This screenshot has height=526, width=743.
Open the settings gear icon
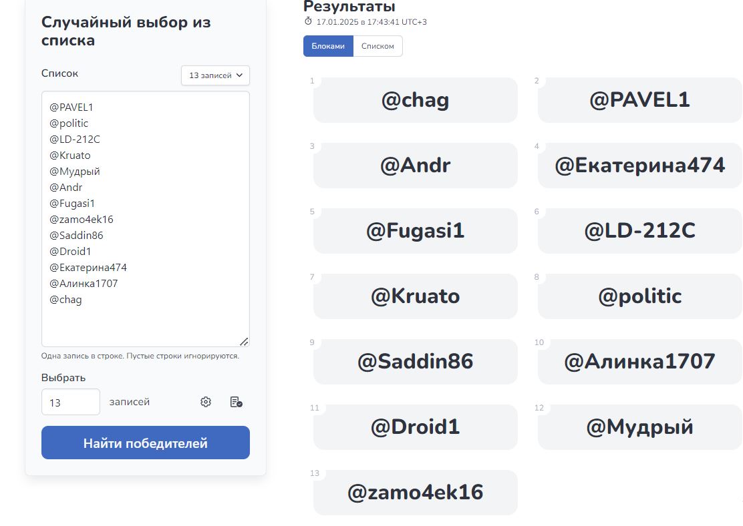coord(206,402)
